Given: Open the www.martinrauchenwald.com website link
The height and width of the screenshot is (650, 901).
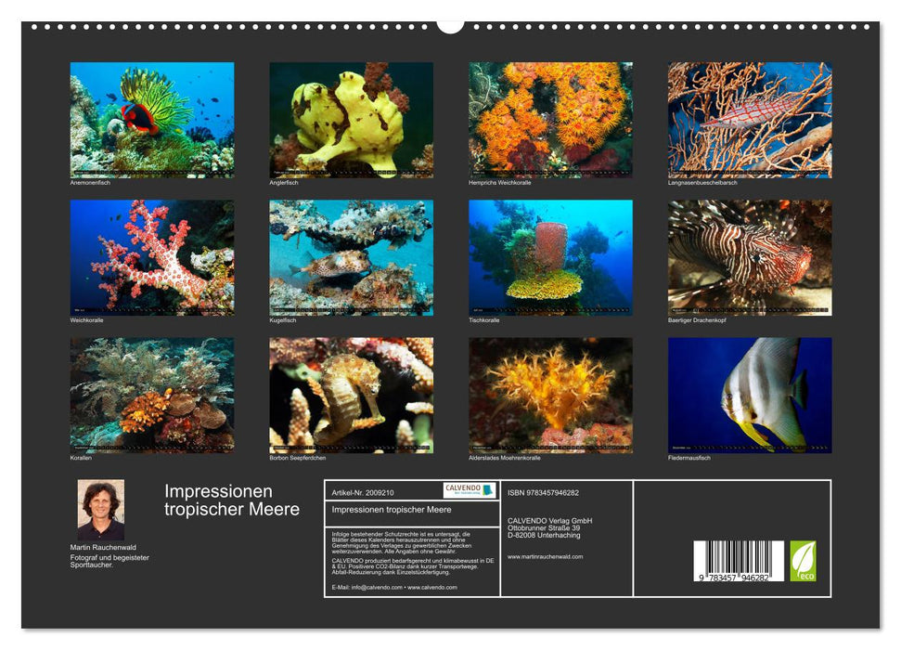Looking at the screenshot, I should click(545, 558).
